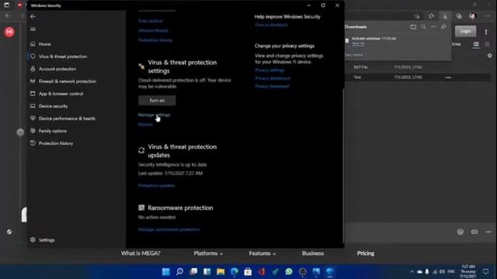Click the MEGA logo on left
The width and height of the screenshot is (497, 279).
9,32
